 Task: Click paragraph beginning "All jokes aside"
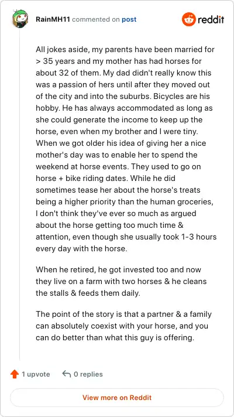(x=126, y=149)
